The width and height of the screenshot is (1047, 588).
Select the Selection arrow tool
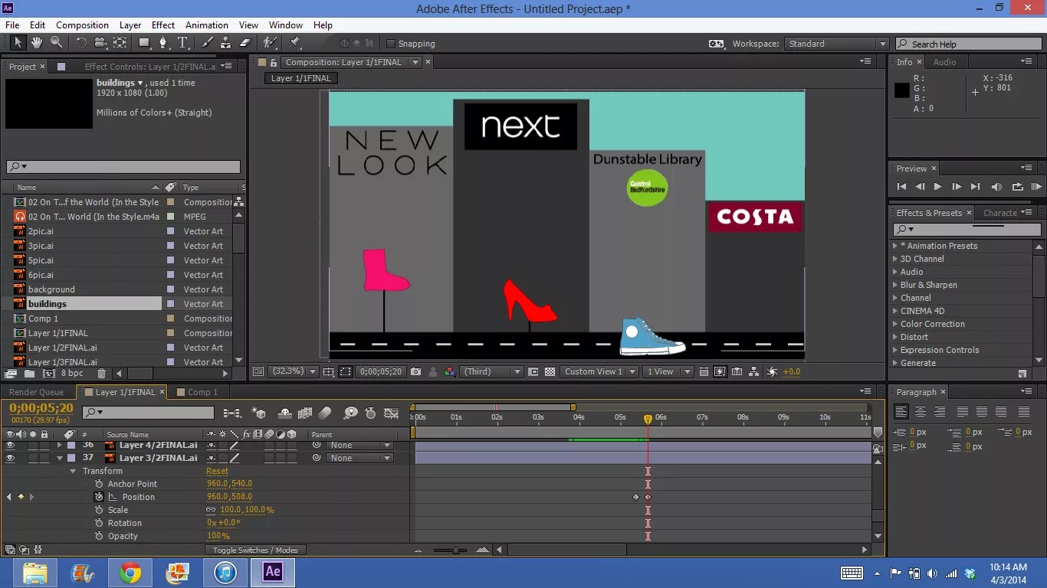18,43
